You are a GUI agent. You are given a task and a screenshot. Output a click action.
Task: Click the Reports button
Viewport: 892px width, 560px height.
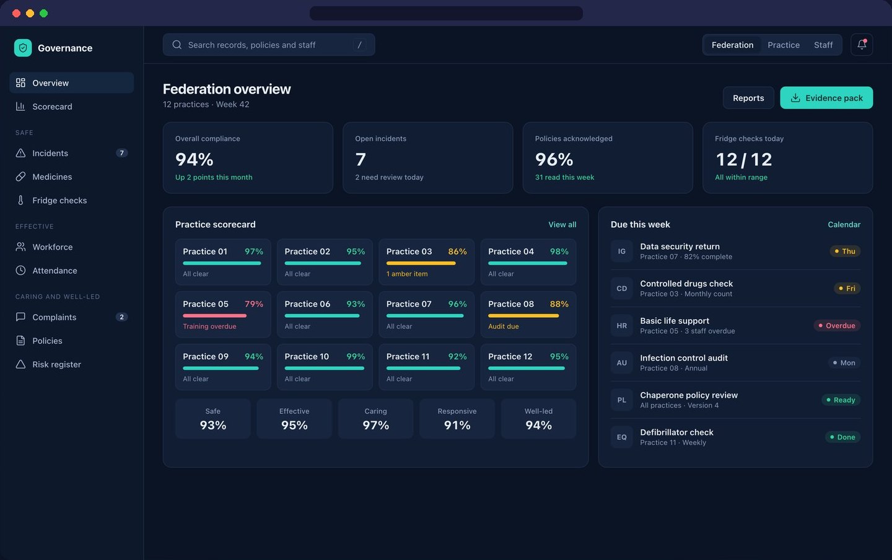pos(748,98)
